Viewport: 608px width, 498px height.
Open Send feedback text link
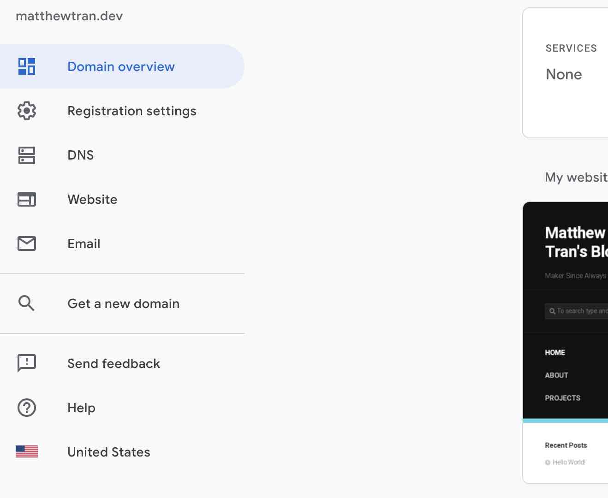coord(113,363)
